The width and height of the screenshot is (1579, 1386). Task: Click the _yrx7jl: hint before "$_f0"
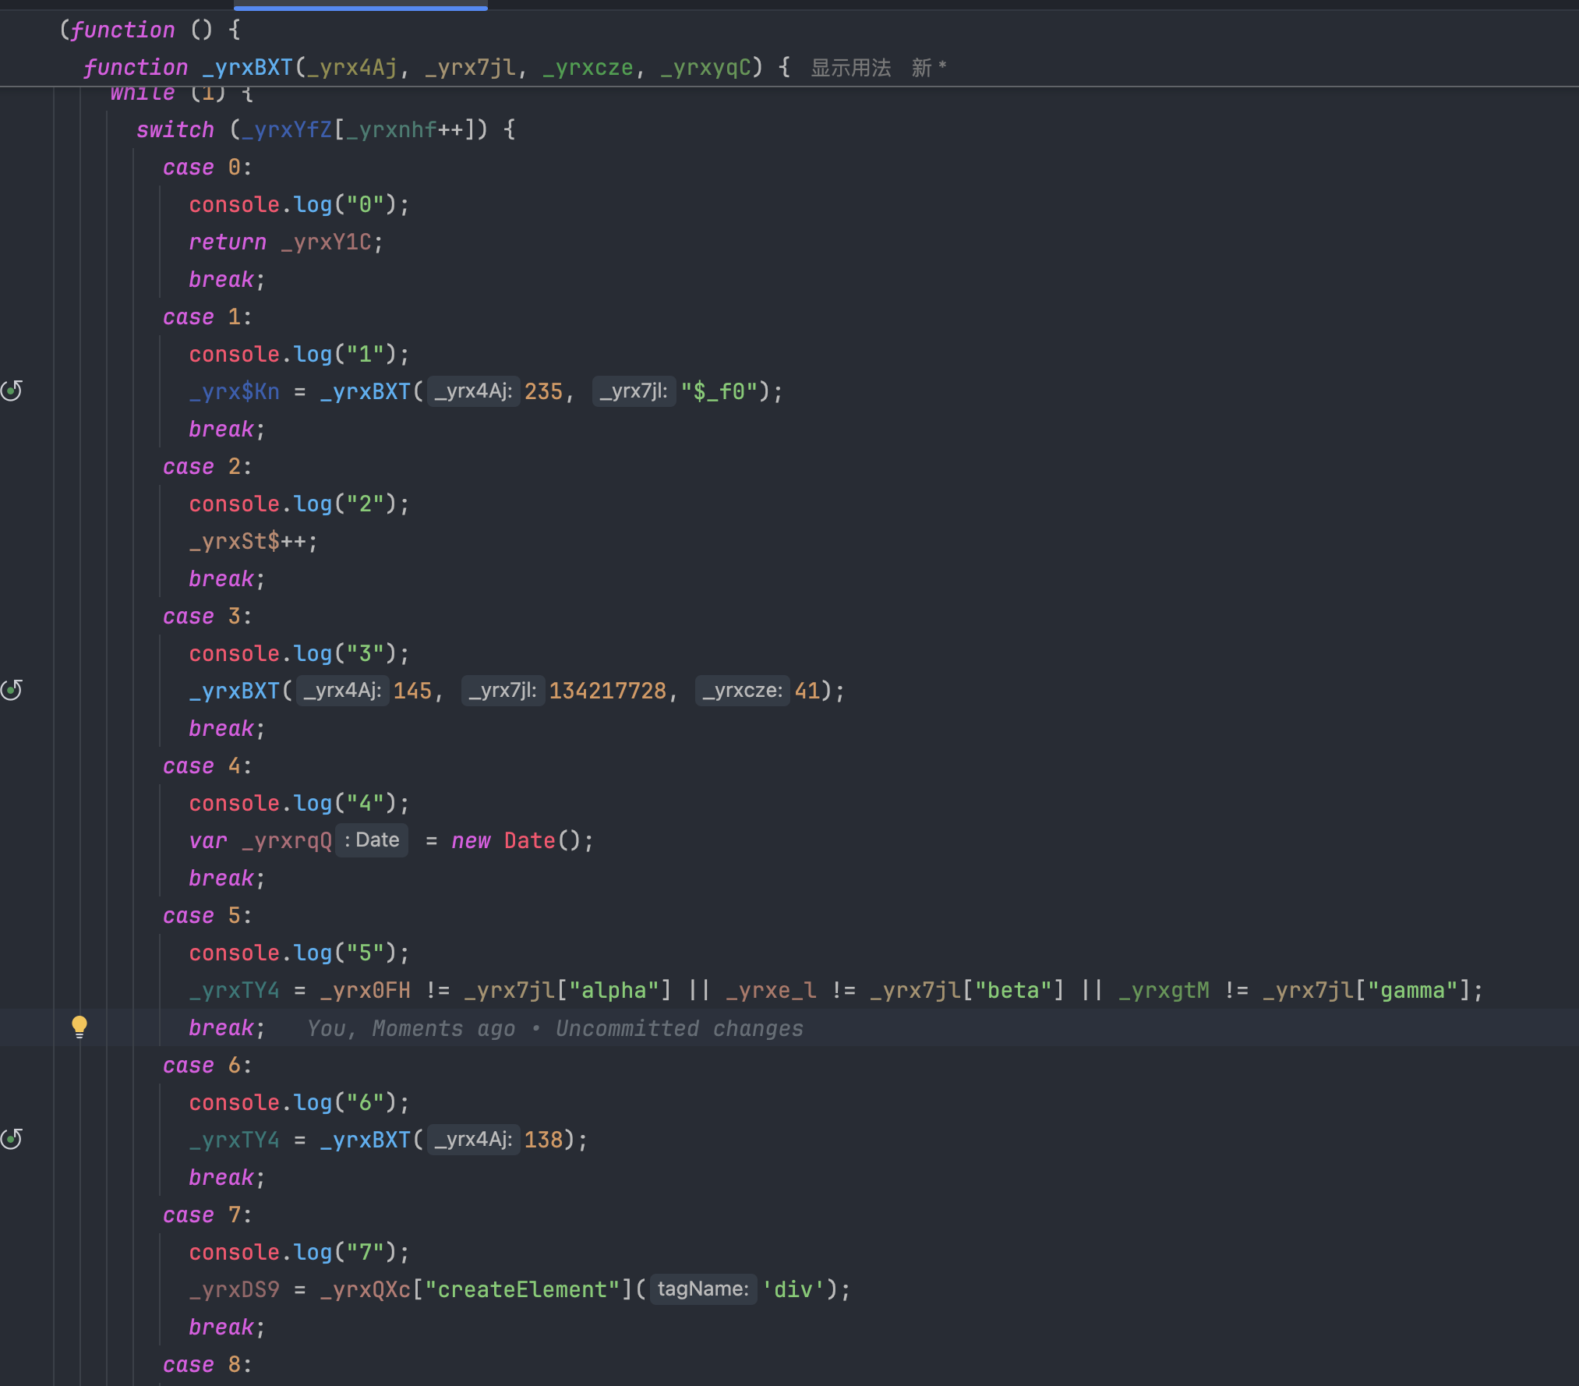(633, 391)
